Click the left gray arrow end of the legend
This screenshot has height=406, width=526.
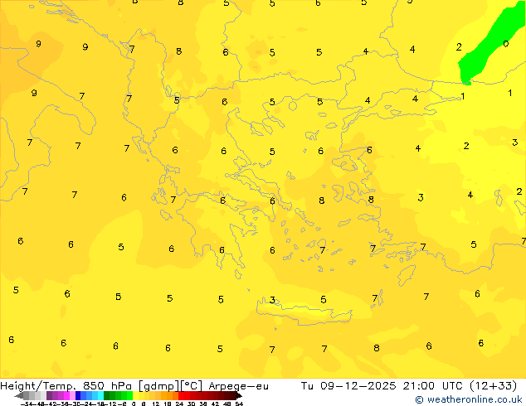click(19, 396)
